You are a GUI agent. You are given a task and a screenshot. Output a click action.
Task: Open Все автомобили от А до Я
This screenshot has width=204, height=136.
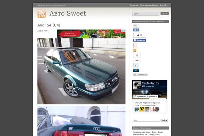click(x=153, y=5)
